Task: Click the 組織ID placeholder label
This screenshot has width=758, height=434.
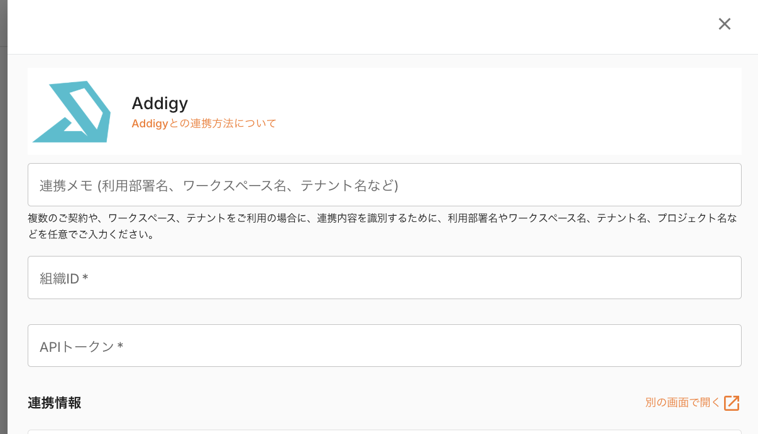Action: tap(59, 278)
